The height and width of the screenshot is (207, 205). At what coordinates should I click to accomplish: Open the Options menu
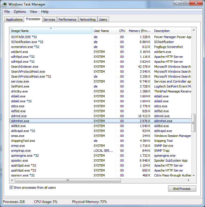[20, 12]
